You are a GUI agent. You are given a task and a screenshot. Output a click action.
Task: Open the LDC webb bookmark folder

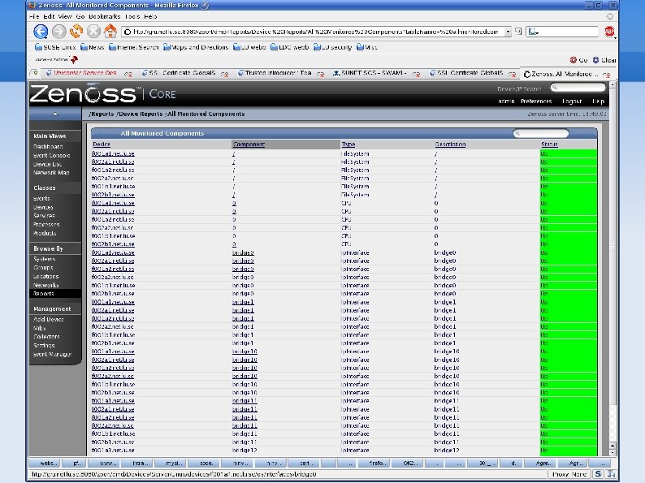point(289,47)
